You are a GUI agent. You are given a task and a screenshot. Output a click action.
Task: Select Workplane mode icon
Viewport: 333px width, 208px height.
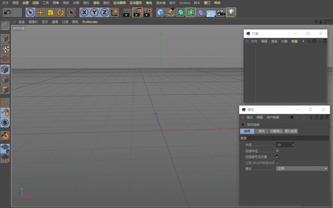[5, 59]
